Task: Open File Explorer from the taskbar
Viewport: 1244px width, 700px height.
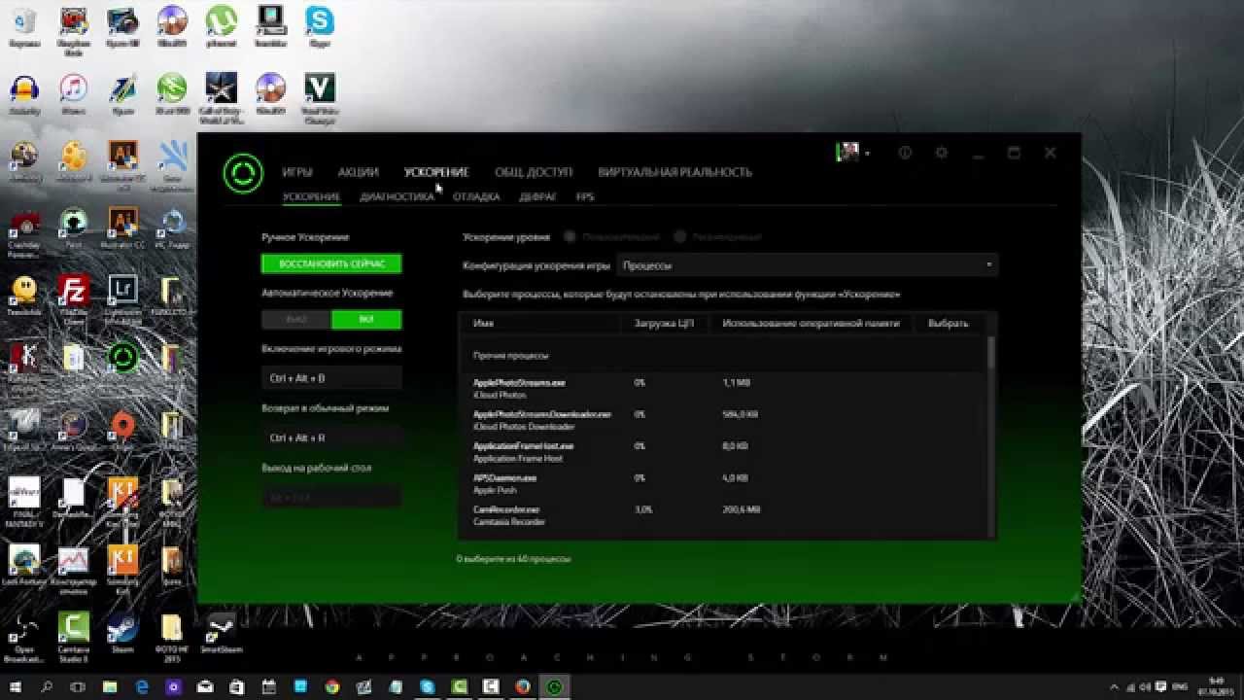Action: pyautogui.click(x=110, y=686)
